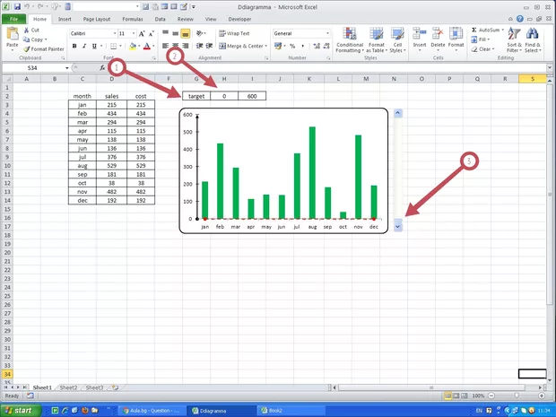
Task: Click the Orientation icon
Action: [200, 33]
